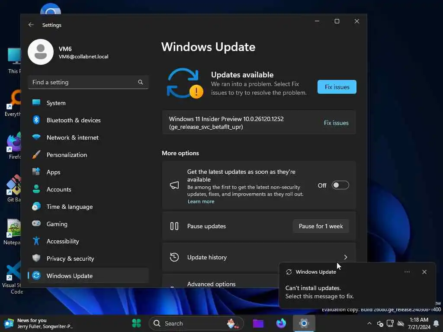
Task: Select Can't install updates notification message
Action: [x=319, y=292]
